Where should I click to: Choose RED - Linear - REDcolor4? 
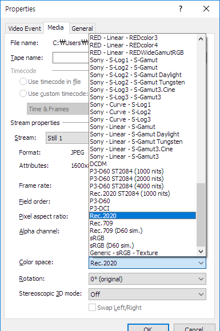(x=143, y=45)
